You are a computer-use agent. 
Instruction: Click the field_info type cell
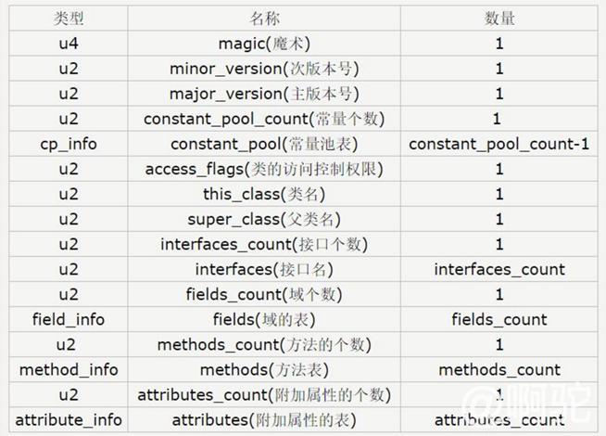click(69, 319)
